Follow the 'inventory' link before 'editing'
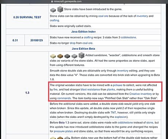Viewport: 168px width, 139px height. point(123,71)
